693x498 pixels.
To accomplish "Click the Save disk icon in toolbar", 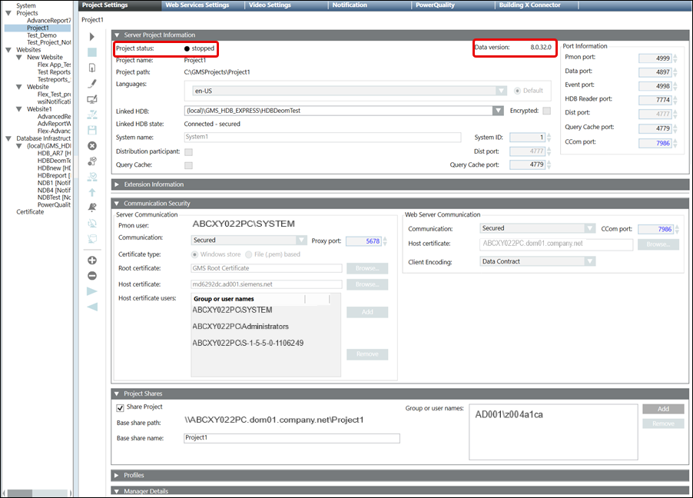I will tap(92, 130).
